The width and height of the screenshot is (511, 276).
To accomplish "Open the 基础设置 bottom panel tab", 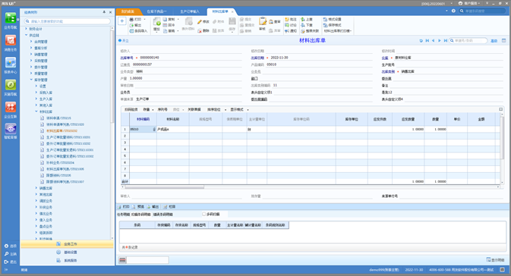I will click(x=67, y=252).
